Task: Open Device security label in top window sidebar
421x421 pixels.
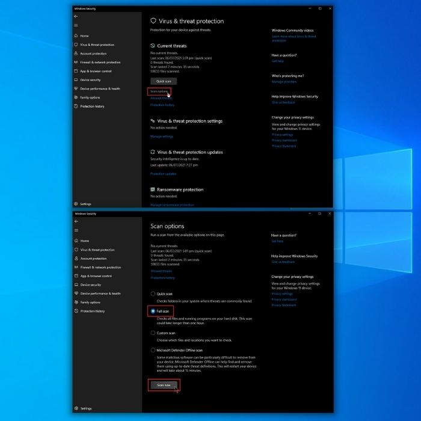Action: click(x=90, y=80)
